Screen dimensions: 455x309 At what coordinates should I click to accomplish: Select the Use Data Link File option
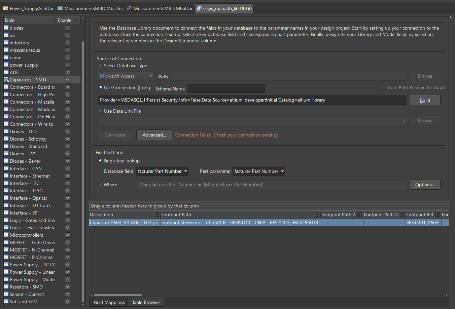pos(101,111)
